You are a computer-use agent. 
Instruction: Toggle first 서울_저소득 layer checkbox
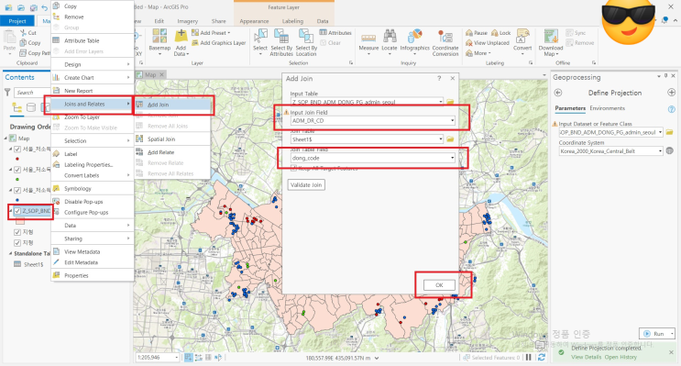pos(17,150)
